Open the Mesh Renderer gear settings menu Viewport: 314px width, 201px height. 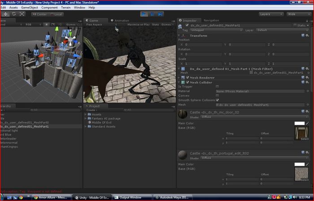coord(307,77)
